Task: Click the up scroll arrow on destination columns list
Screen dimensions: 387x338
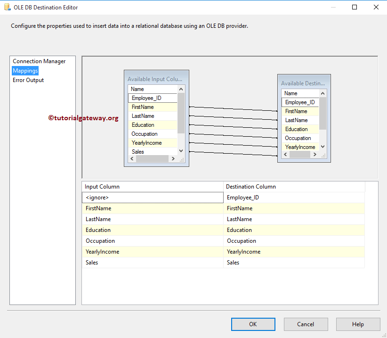Action: (x=323, y=93)
